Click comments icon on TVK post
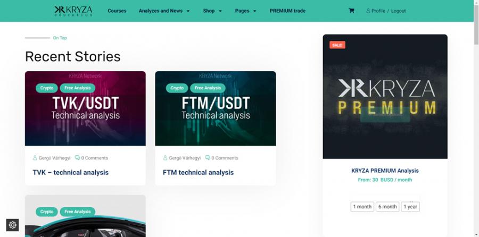The width and height of the screenshot is (479, 237). tap(77, 158)
